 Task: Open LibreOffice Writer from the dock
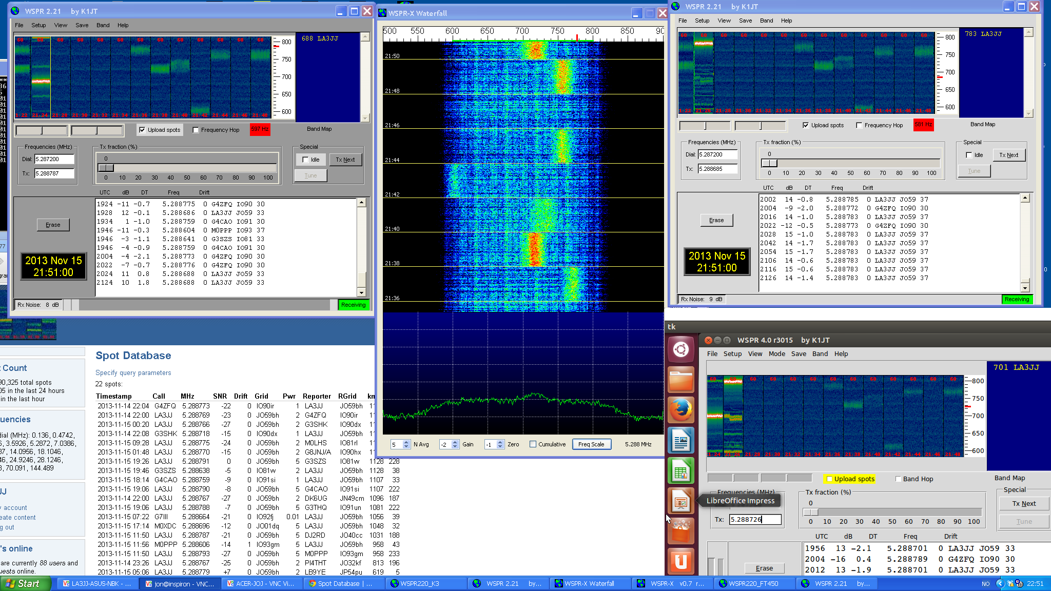(x=681, y=441)
